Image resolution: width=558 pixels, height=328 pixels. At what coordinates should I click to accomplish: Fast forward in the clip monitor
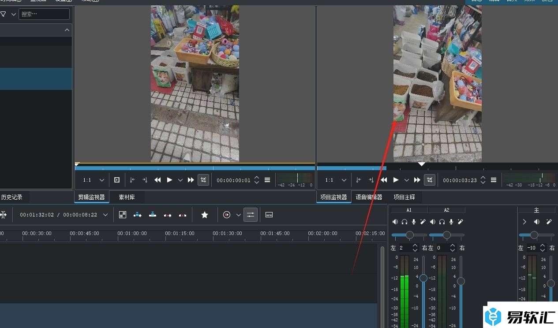tap(191, 180)
